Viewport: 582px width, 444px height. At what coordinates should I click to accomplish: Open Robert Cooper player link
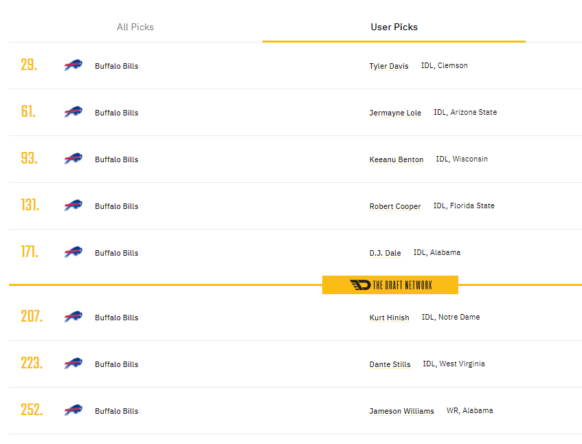[x=395, y=206]
